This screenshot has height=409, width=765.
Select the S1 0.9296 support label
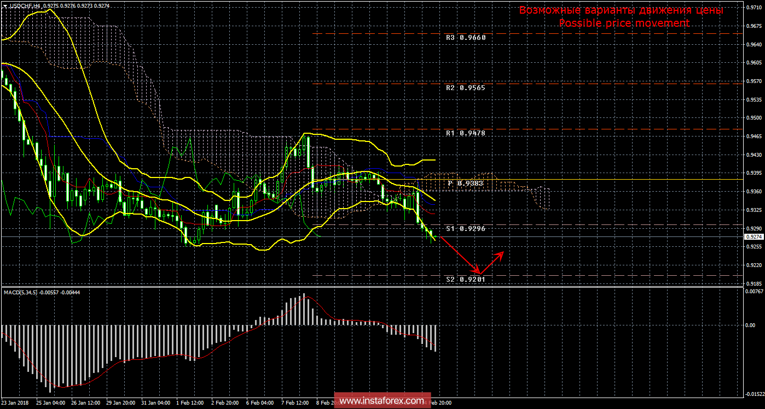[465, 229]
